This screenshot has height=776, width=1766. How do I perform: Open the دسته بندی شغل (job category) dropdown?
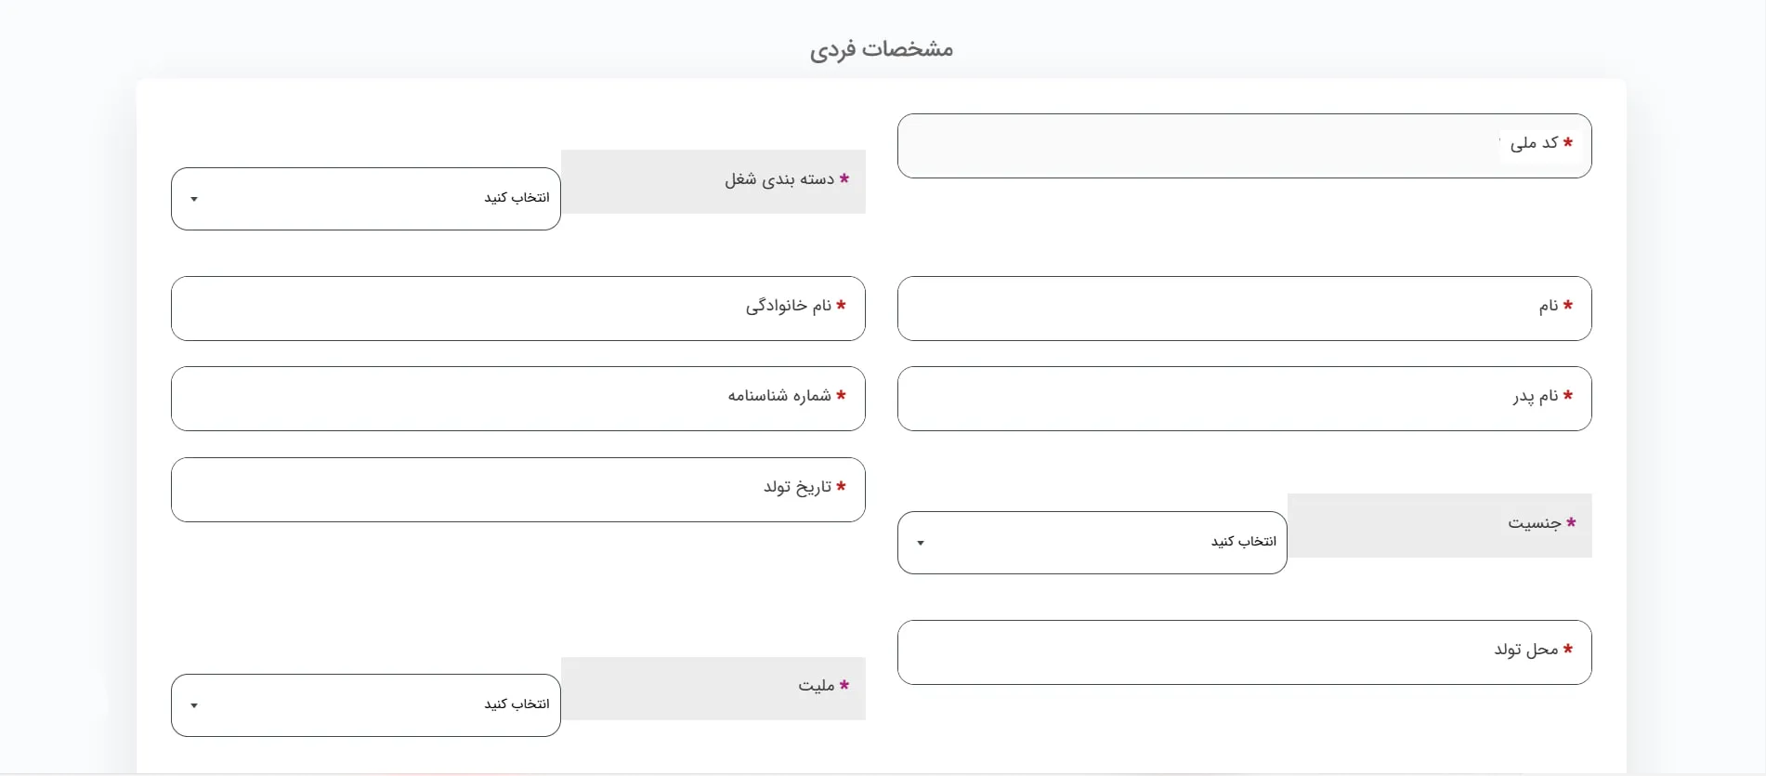click(366, 199)
